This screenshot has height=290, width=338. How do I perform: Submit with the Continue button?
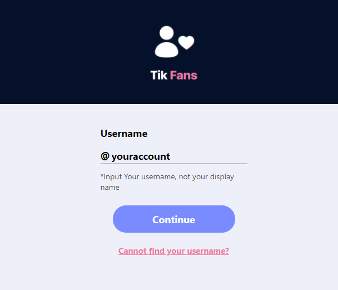coord(174,219)
